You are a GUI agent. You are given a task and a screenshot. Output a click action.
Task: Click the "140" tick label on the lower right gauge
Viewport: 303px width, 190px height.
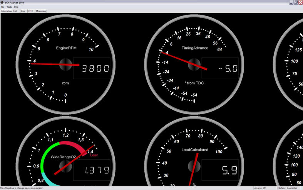[x=300, y=148]
